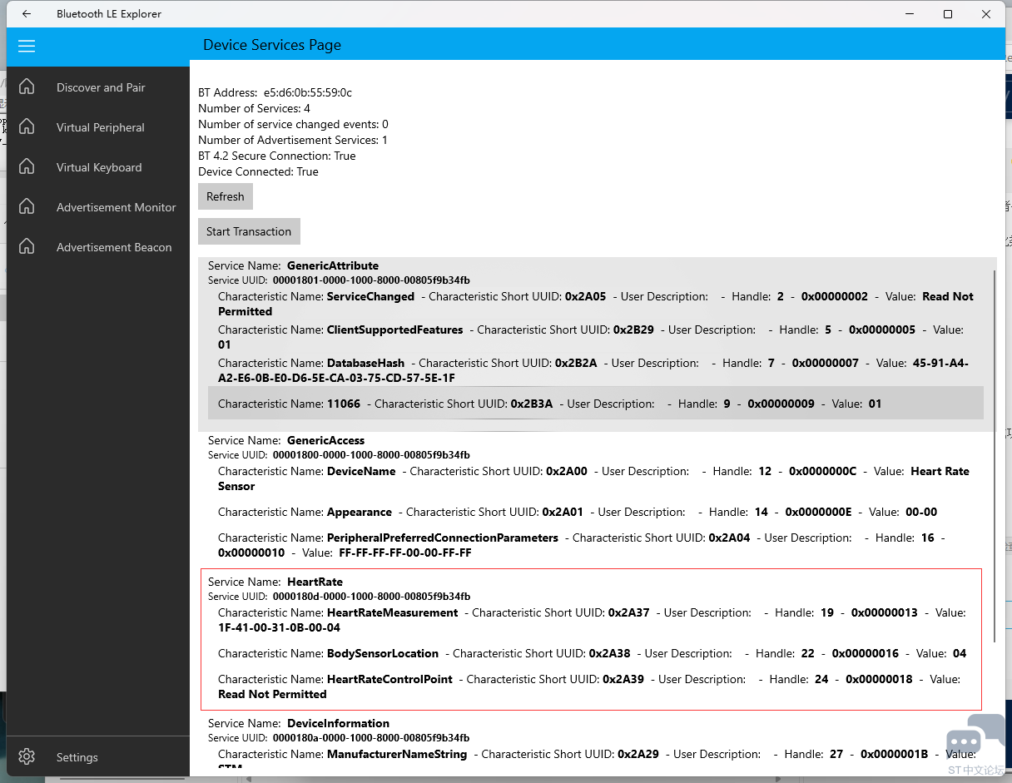
Task: Go back with the title bar arrow
Action: tap(27, 14)
